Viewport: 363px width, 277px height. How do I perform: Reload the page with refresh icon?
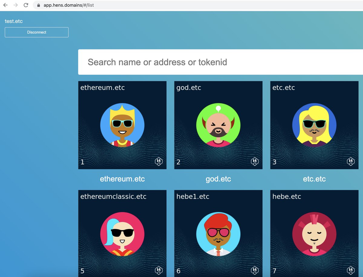tap(26, 5)
